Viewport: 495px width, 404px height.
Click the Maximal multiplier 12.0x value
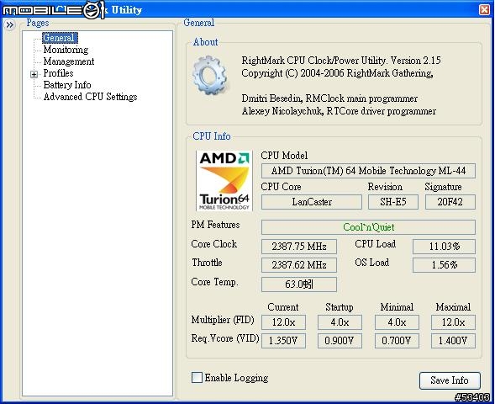point(453,322)
